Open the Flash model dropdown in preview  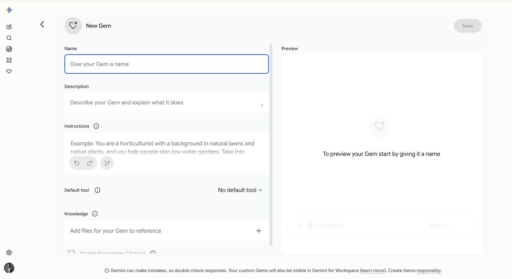click(440, 225)
